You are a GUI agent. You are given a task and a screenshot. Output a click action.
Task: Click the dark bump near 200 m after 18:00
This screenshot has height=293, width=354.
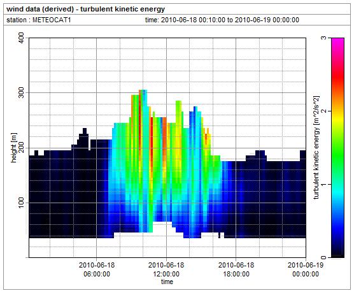(x=260, y=155)
